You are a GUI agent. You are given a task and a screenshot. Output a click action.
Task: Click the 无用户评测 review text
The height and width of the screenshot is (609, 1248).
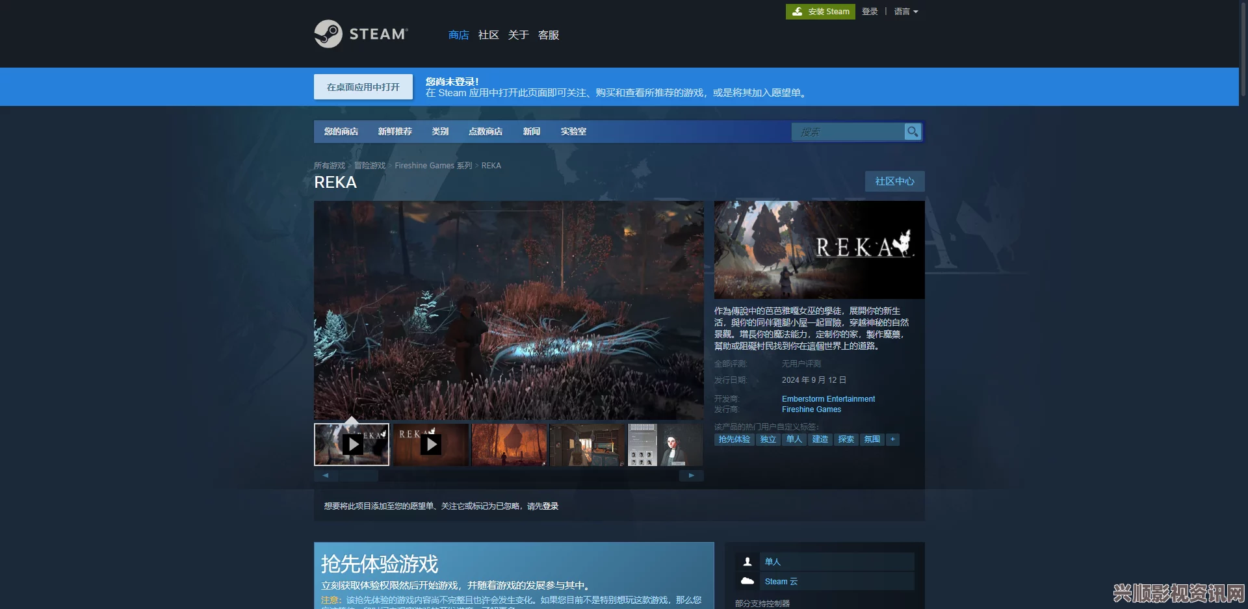(x=801, y=364)
